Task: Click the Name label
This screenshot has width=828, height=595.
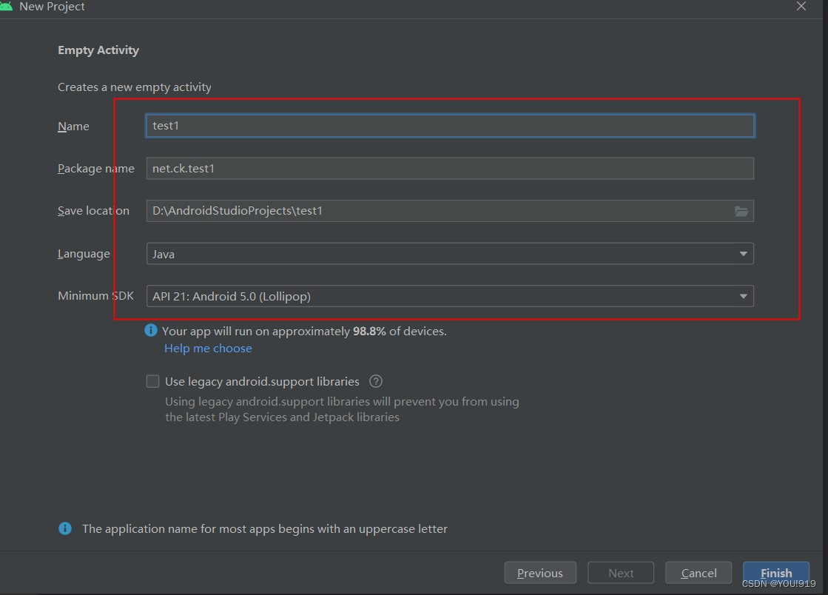Action: coord(73,127)
